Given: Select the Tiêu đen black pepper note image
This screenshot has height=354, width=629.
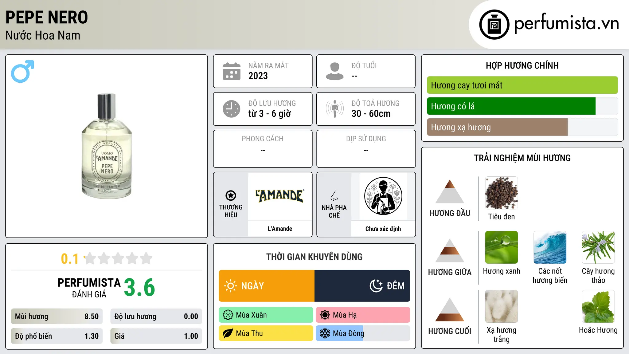Looking at the screenshot, I should (x=502, y=193).
